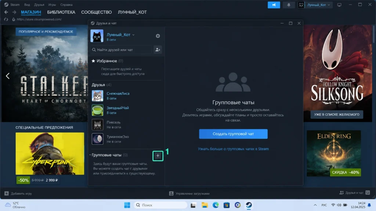The height and width of the screenshot is (211, 376).
Task: Select friend name ЗвездныйЧай
Action: 118,108
